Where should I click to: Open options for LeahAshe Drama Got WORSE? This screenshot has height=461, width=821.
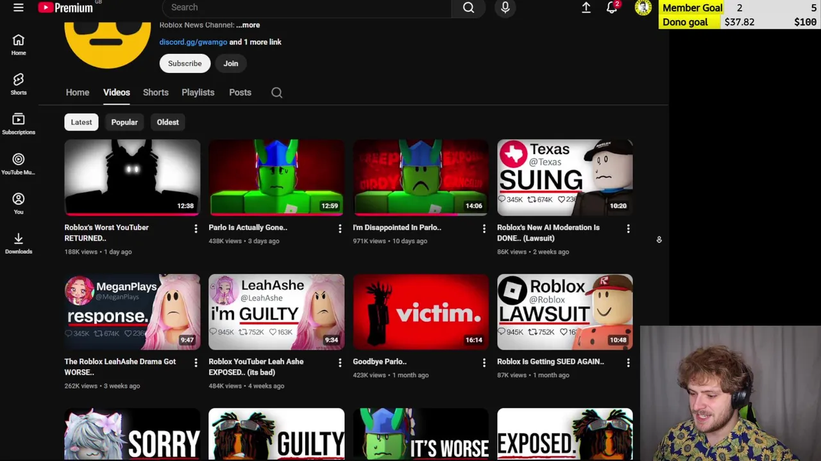tap(196, 362)
